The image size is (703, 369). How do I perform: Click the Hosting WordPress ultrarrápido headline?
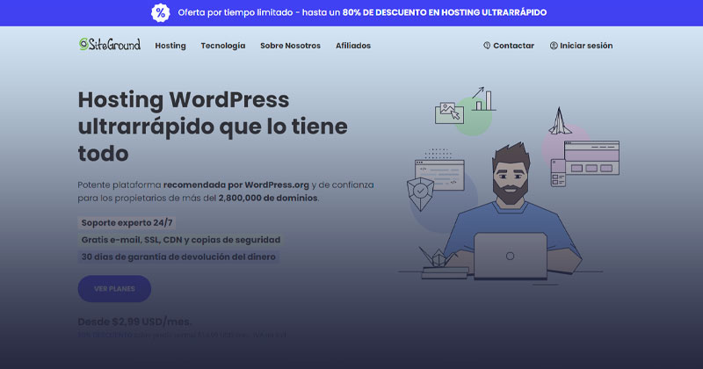(213, 127)
